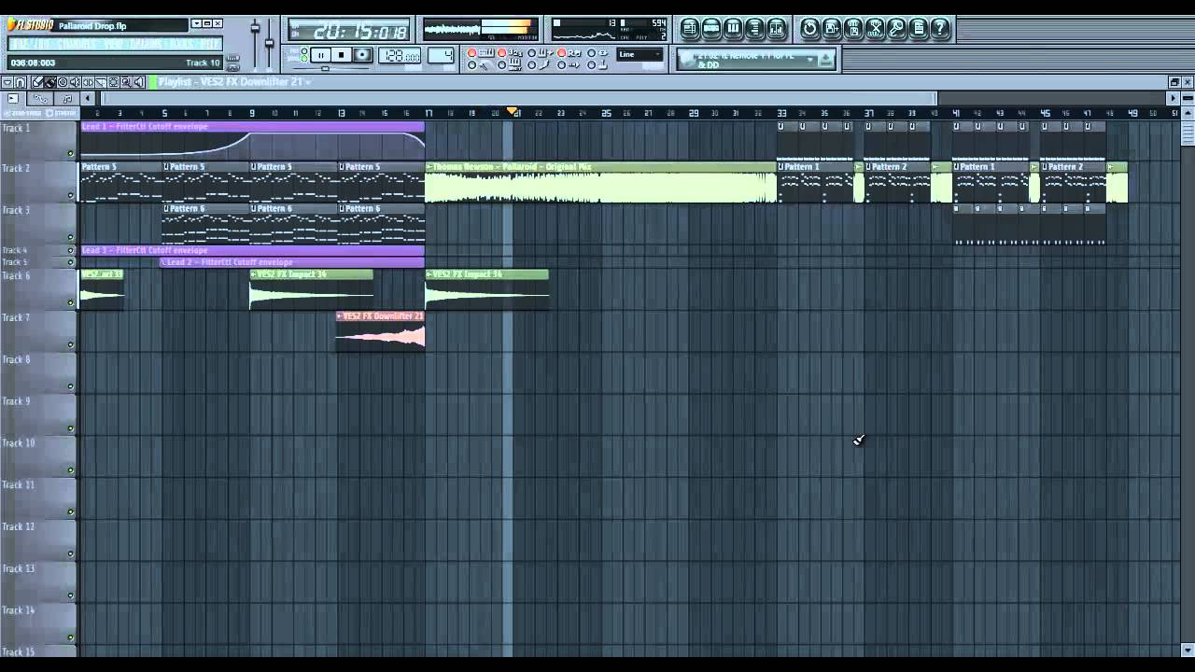Select the Paint brush tool in Playlist
1195x672 pixels.
click(50, 83)
